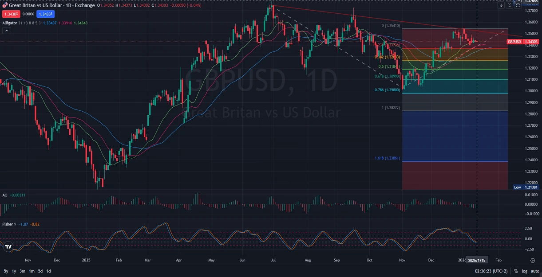Select the 3m time range
The height and width of the screenshot is (277, 542).
(x=22, y=271)
